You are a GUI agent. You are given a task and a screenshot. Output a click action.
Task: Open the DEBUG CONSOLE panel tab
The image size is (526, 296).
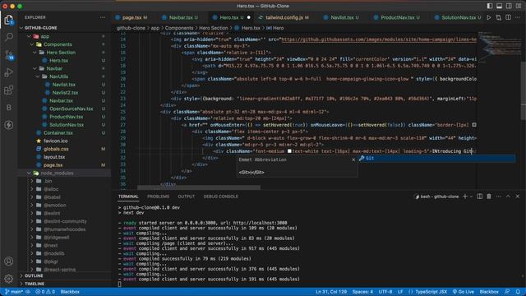221,197
